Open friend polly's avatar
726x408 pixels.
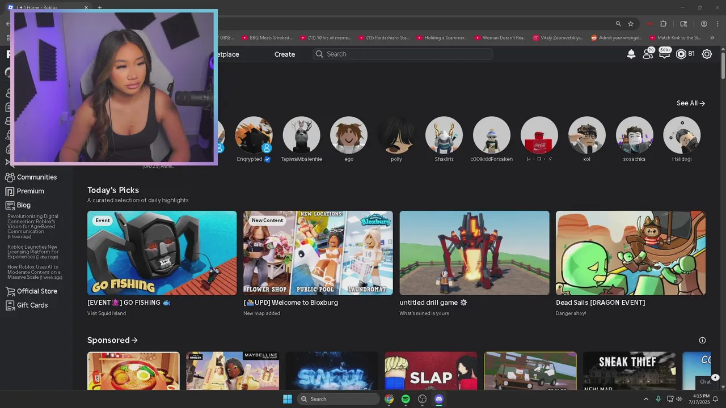(396, 135)
